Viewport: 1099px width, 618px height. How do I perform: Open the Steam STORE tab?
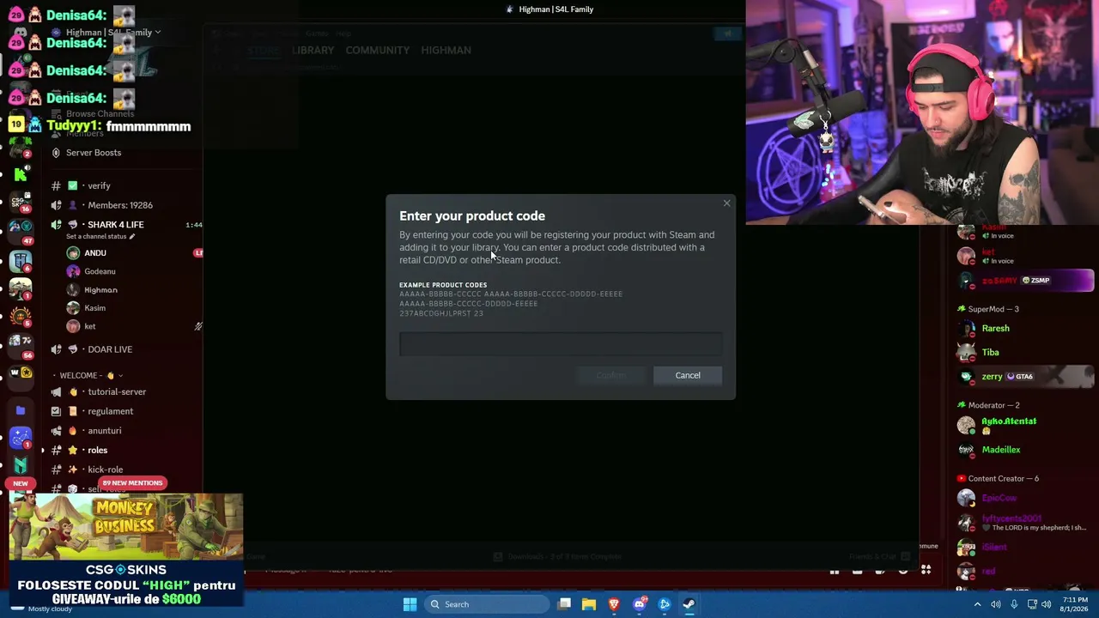coord(264,50)
